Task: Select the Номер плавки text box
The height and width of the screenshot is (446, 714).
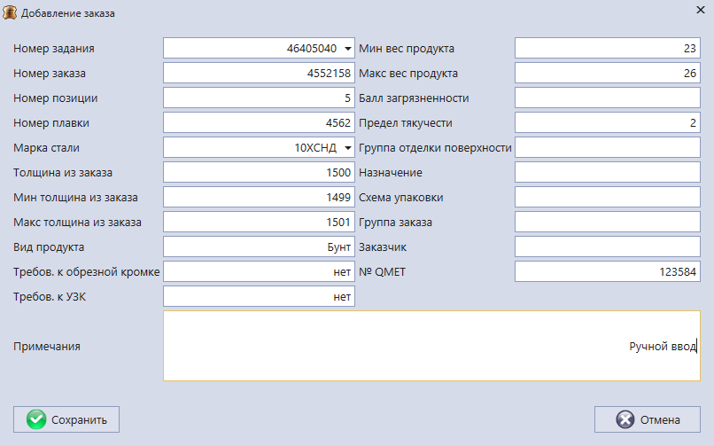Action: [x=259, y=122]
